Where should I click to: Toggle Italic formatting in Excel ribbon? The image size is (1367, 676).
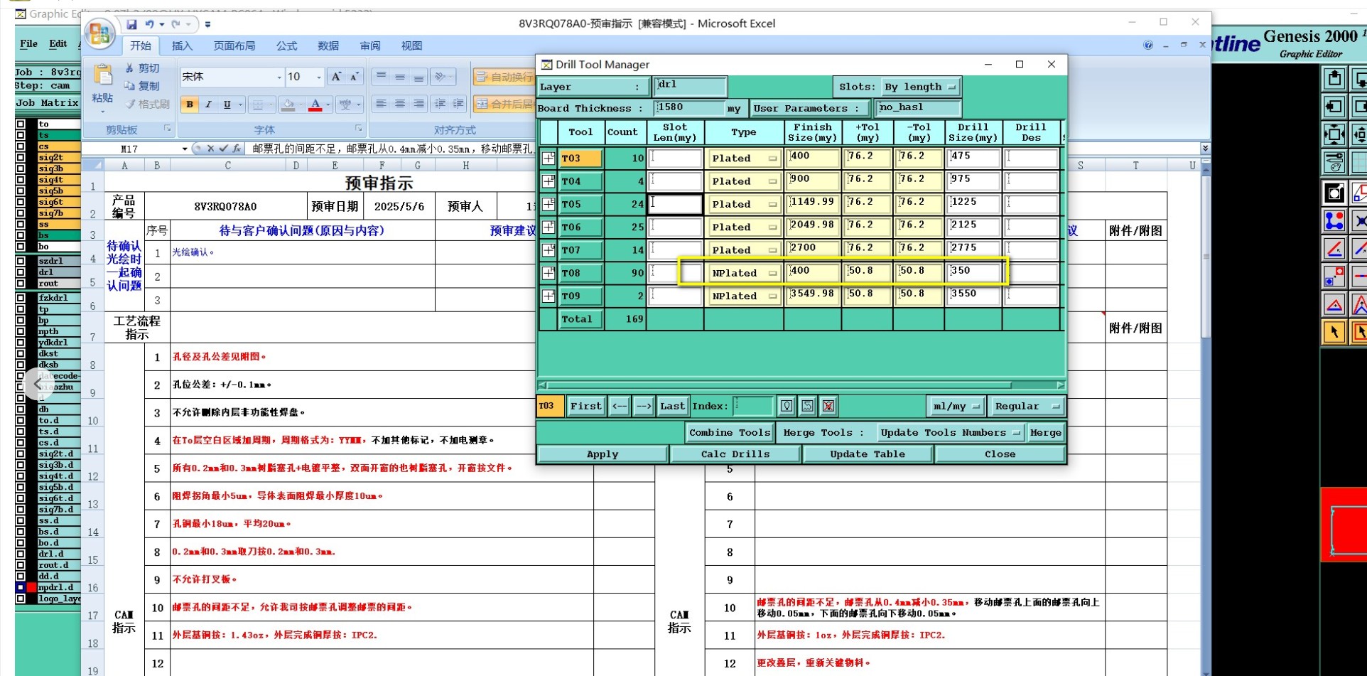pos(208,104)
